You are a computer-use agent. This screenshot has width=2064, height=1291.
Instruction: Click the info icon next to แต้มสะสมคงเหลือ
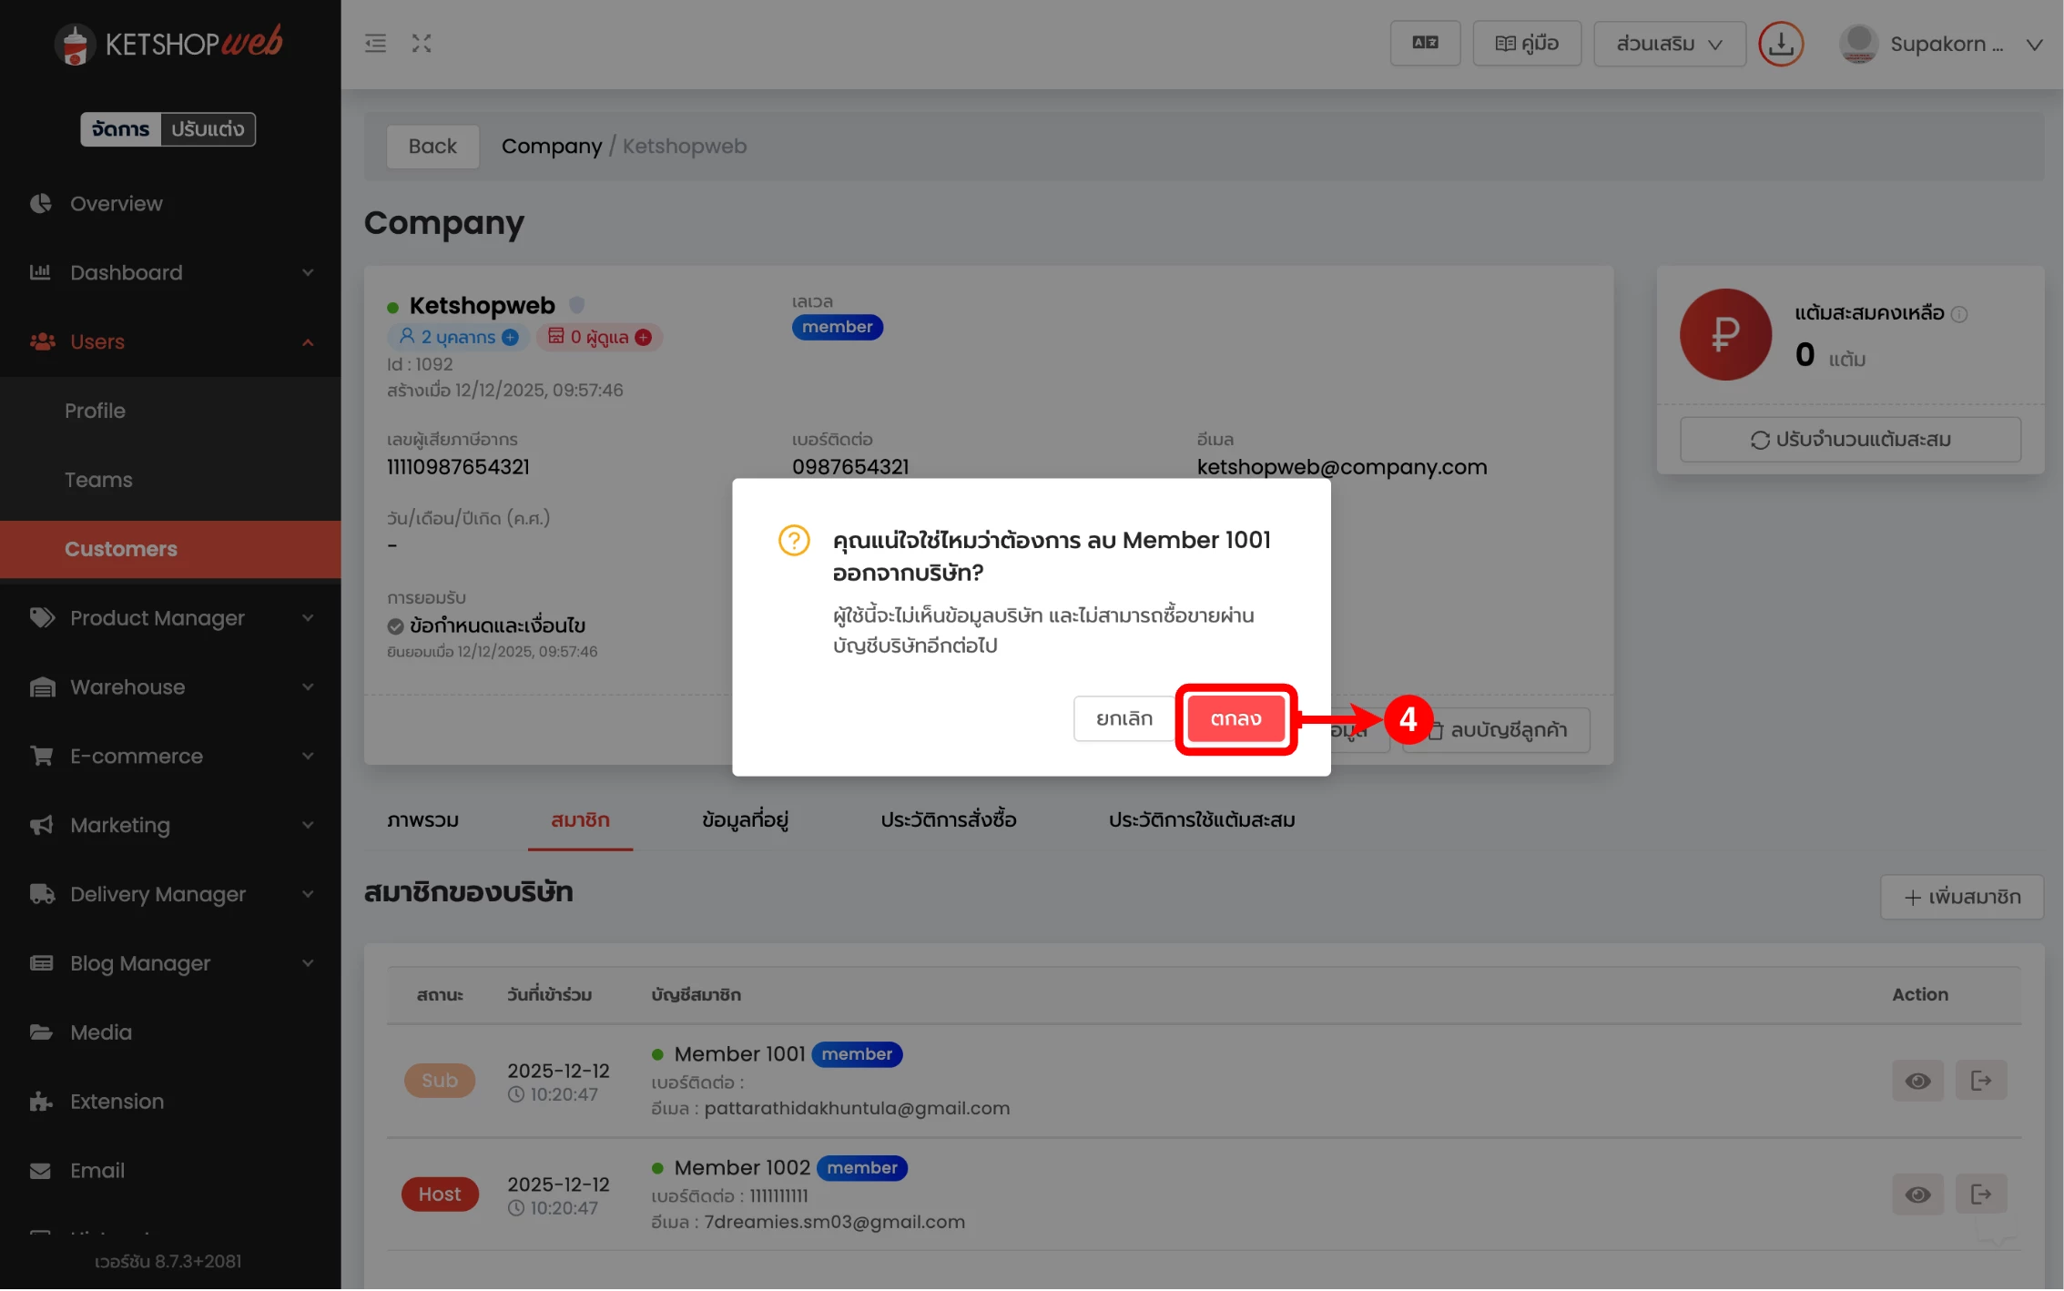(x=1959, y=314)
